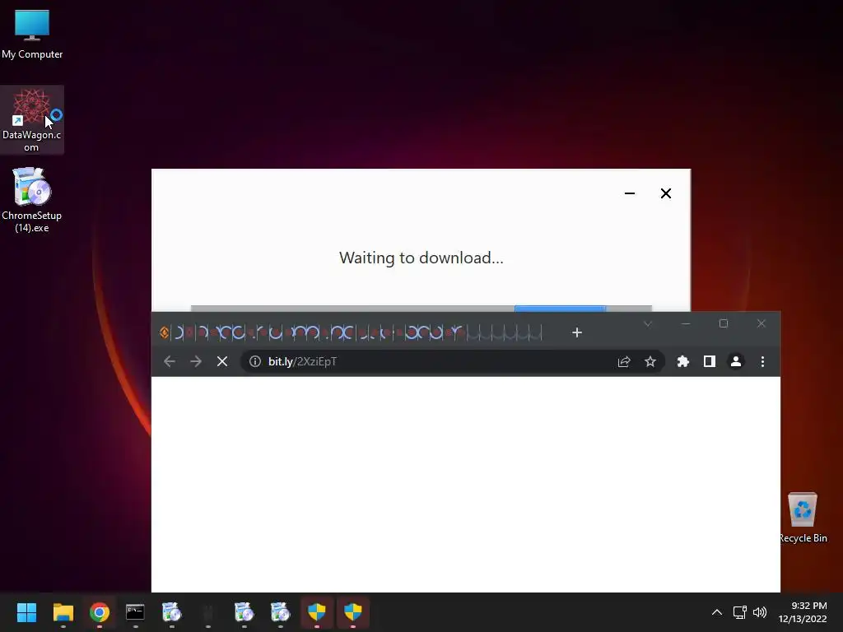Go back in Chrome browser
843x632 pixels.
point(170,362)
